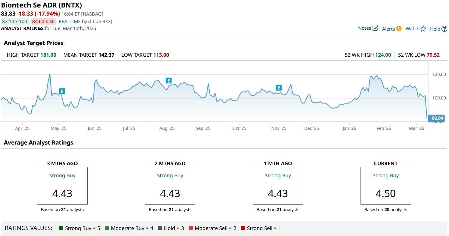Click the Biontech Se ADR (BNTX) title
The height and width of the screenshot is (236, 449).
pos(42,5)
